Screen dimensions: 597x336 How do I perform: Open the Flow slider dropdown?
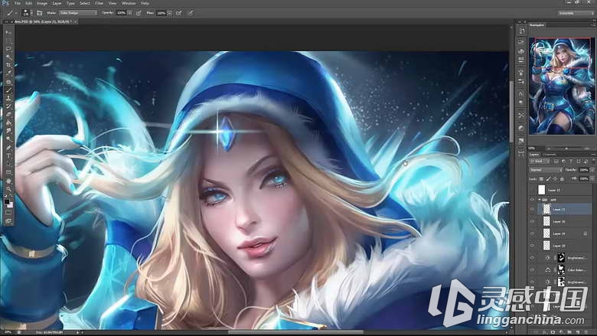169,13
